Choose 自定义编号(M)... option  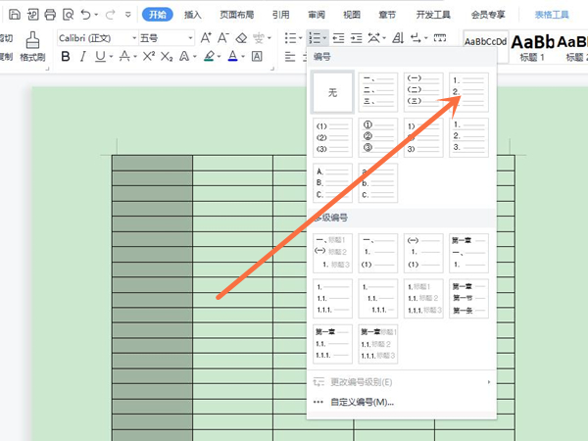pos(362,402)
